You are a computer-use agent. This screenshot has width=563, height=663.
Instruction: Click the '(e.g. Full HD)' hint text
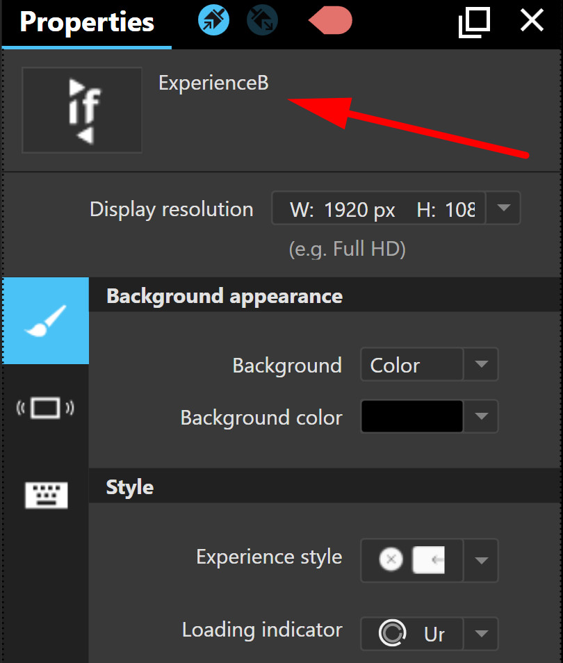[348, 249]
